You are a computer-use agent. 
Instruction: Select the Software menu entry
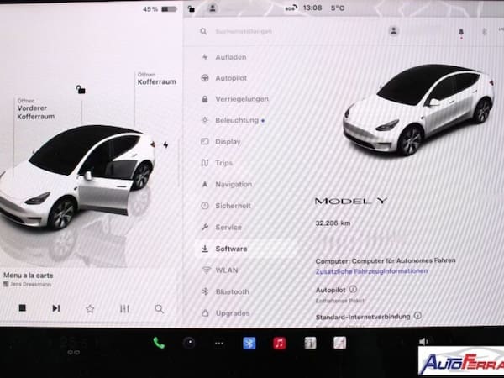point(244,249)
